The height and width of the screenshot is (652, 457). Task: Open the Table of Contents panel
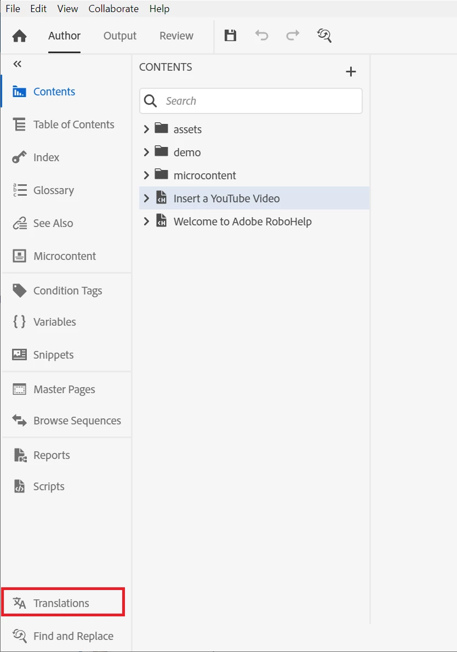click(66, 124)
